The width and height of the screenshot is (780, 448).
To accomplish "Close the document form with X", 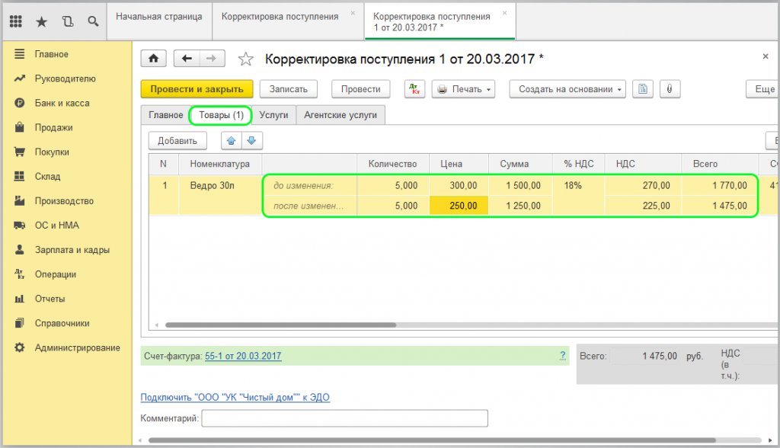I will click(x=766, y=56).
